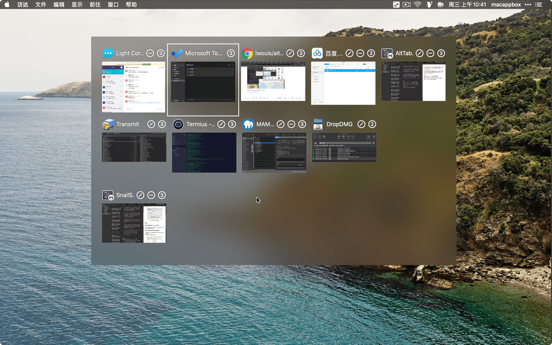This screenshot has width=552, height=345.
Task: Open the 文件 menu
Action: pyautogui.click(x=41, y=4)
